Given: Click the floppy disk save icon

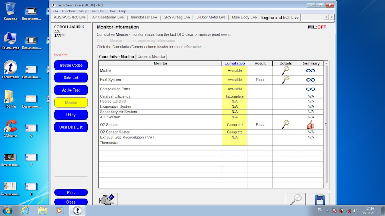Looking at the screenshot, I should click(320, 199).
